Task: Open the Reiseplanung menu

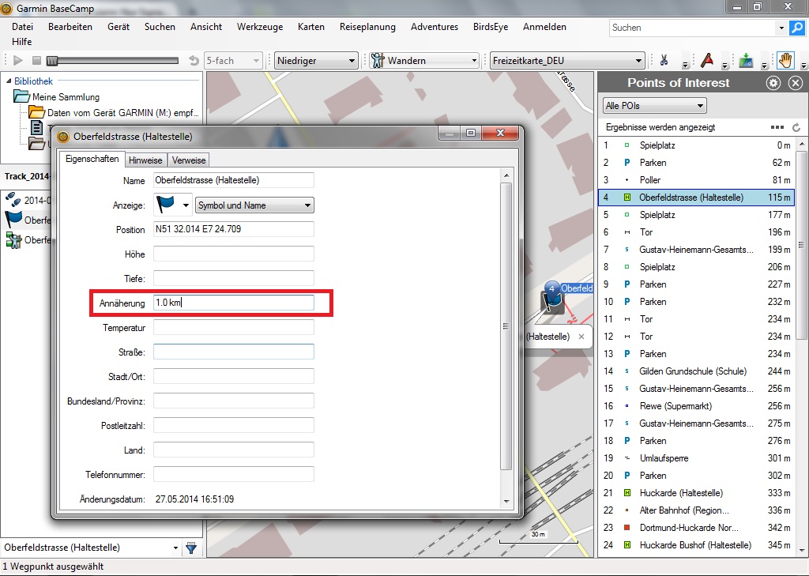Action: (x=367, y=27)
